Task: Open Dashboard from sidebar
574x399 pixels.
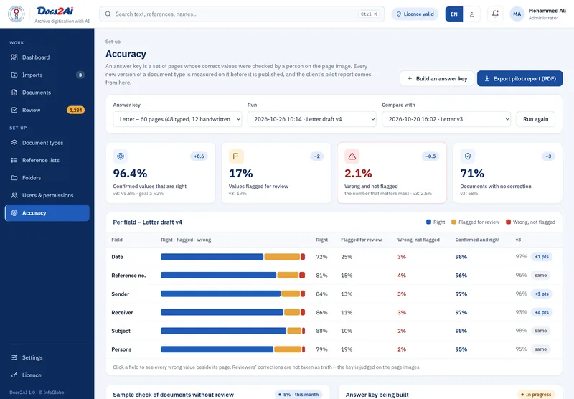Action: tap(47, 57)
